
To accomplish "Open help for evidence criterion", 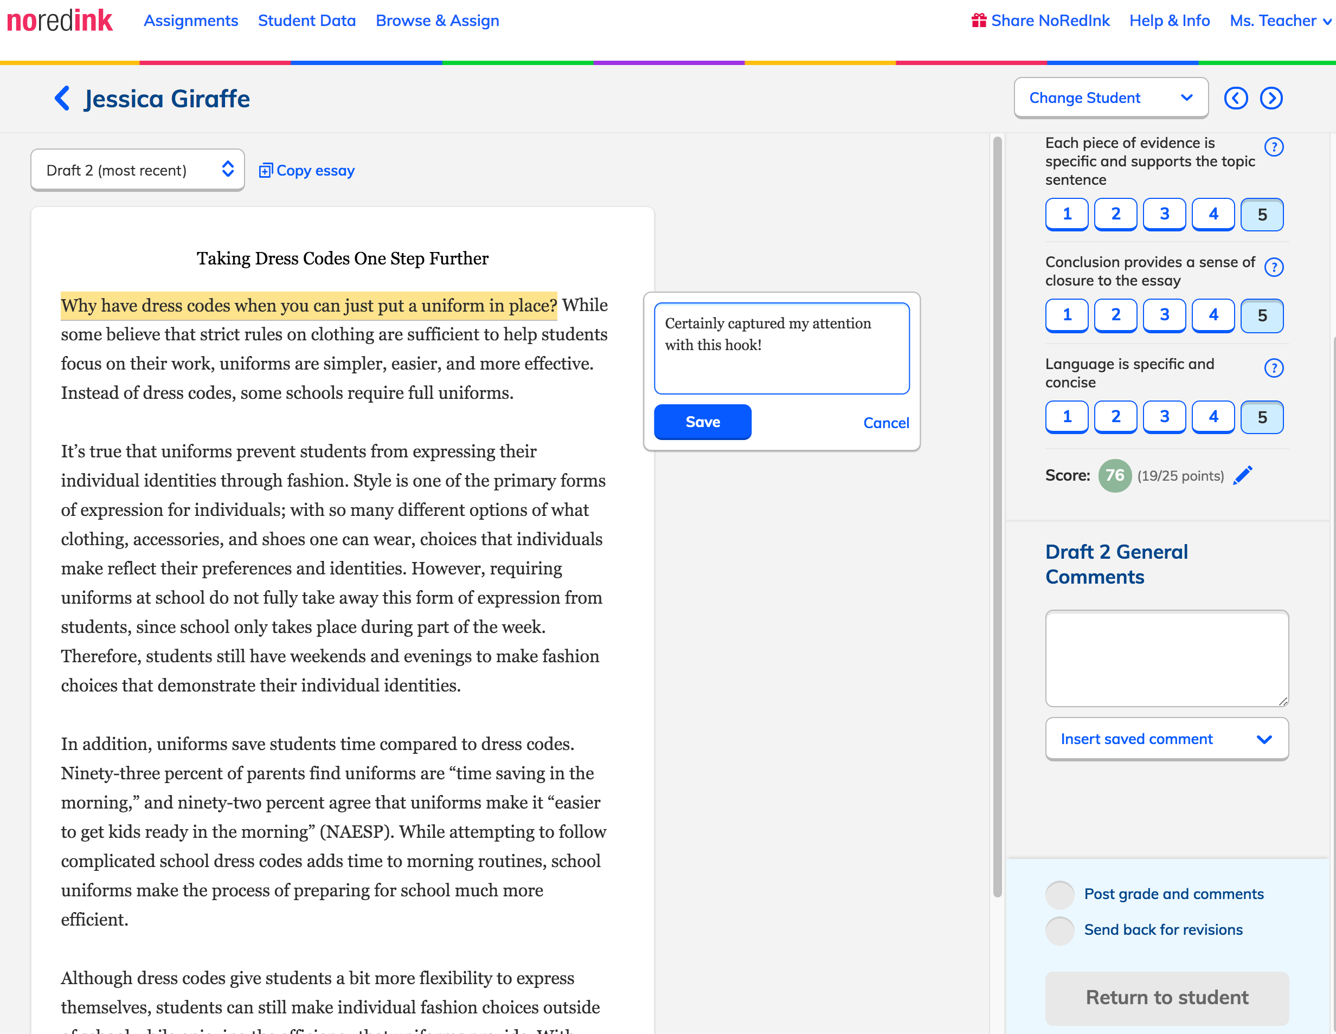I will click(1274, 147).
